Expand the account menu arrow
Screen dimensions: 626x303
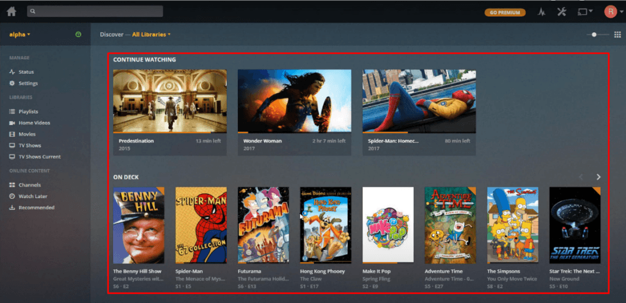(x=622, y=12)
